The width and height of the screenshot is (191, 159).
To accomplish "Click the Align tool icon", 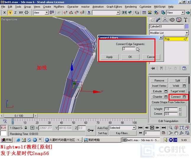I will click(130, 12).
